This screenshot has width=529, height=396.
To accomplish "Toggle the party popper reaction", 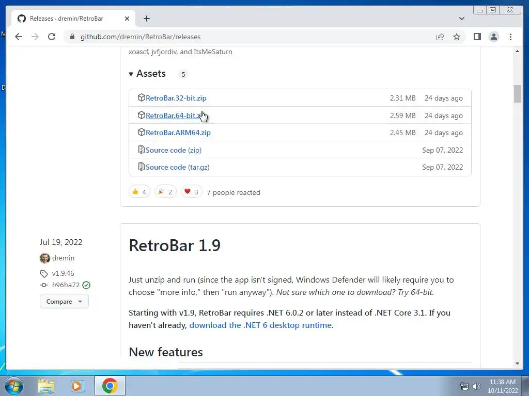I will [x=165, y=192].
